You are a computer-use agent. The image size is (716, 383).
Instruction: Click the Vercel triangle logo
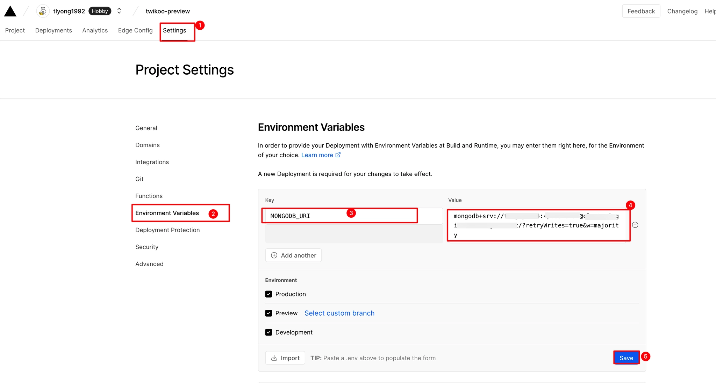click(x=10, y=11)
